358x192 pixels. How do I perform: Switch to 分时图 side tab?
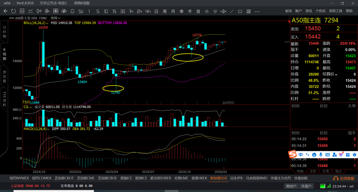tap(4, 32)
